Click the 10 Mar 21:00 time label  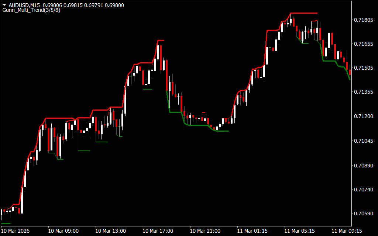pyautogui.click(x=205, y=231)
